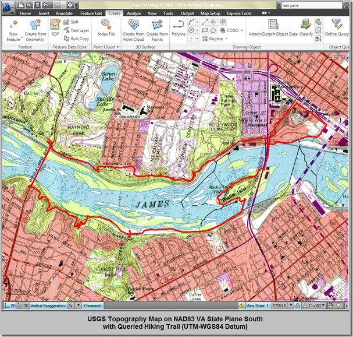Click the binoculars search icon
353x337 pixels.
pos(347,5)
